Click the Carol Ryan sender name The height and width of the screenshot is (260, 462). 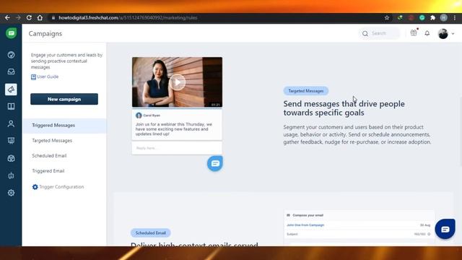tap(152, 116)
